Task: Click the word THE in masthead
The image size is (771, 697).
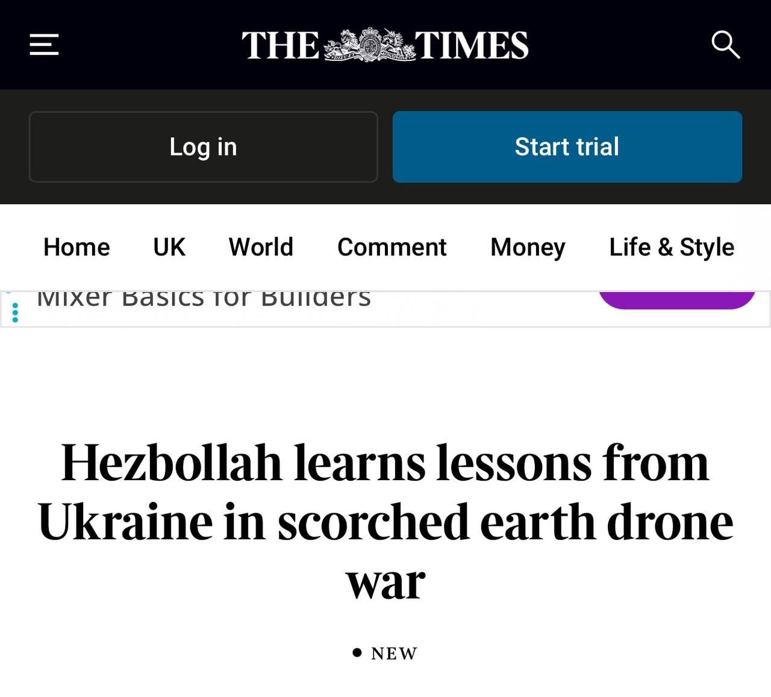Action: point(281,46)
